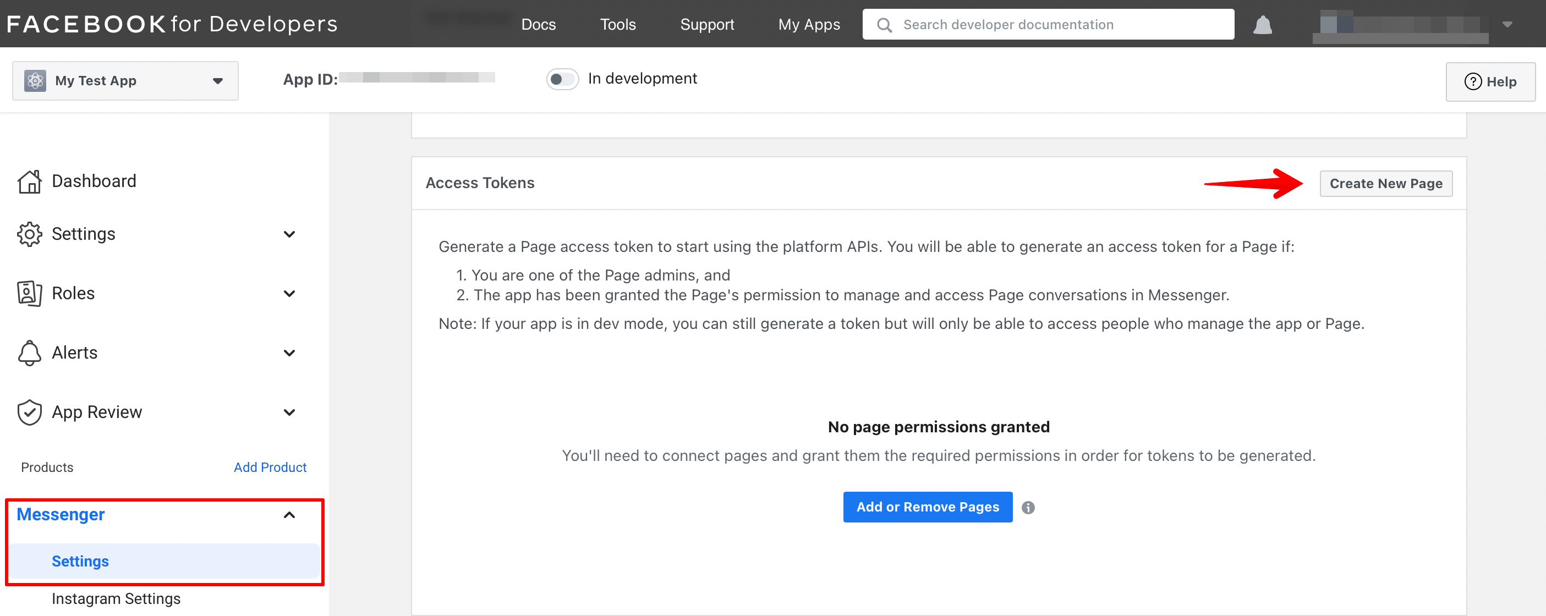This screenshot has height=616, width=1546.
Task: Open the Tools menu
Action: click(617, 25)
